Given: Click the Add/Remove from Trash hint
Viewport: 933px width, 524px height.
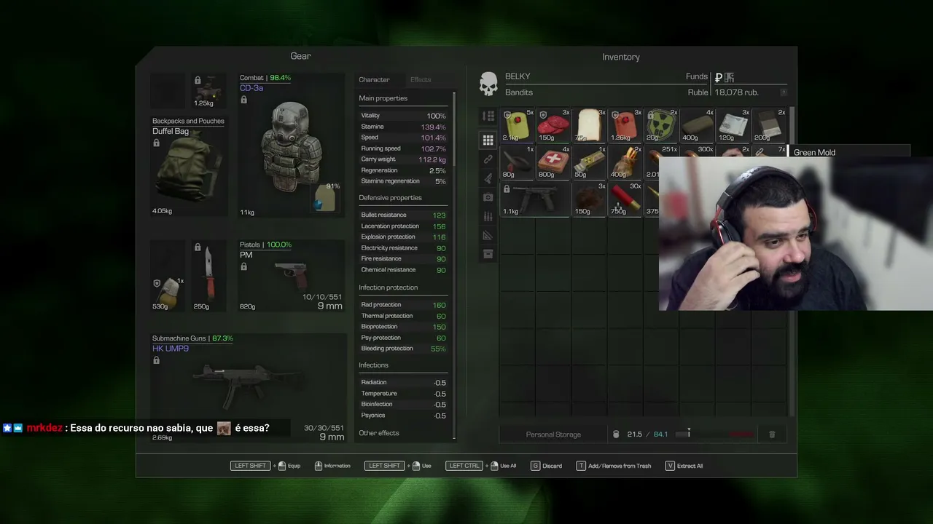Looking at the screenshot, I should (x=613, y=466).
